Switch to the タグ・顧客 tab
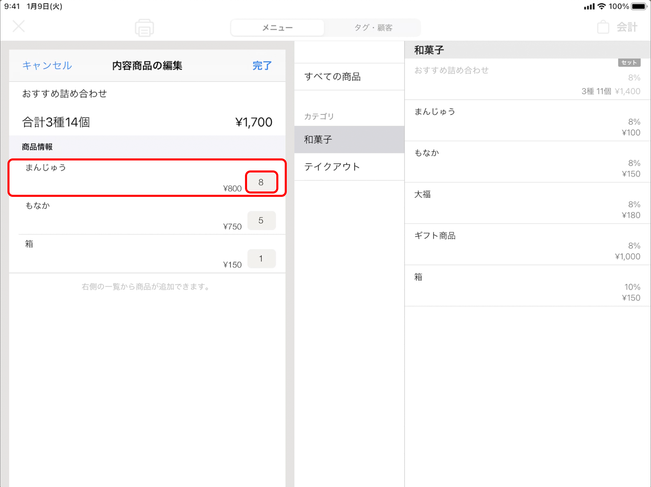Screen dimensions: 651x487 [373, 28]
